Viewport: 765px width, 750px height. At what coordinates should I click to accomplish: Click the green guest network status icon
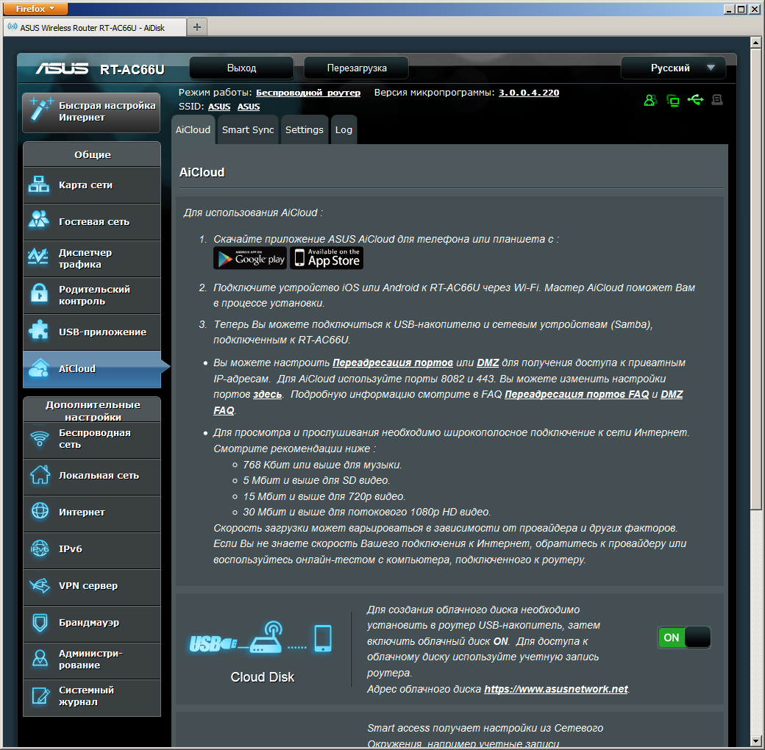[x=650, y=101]
